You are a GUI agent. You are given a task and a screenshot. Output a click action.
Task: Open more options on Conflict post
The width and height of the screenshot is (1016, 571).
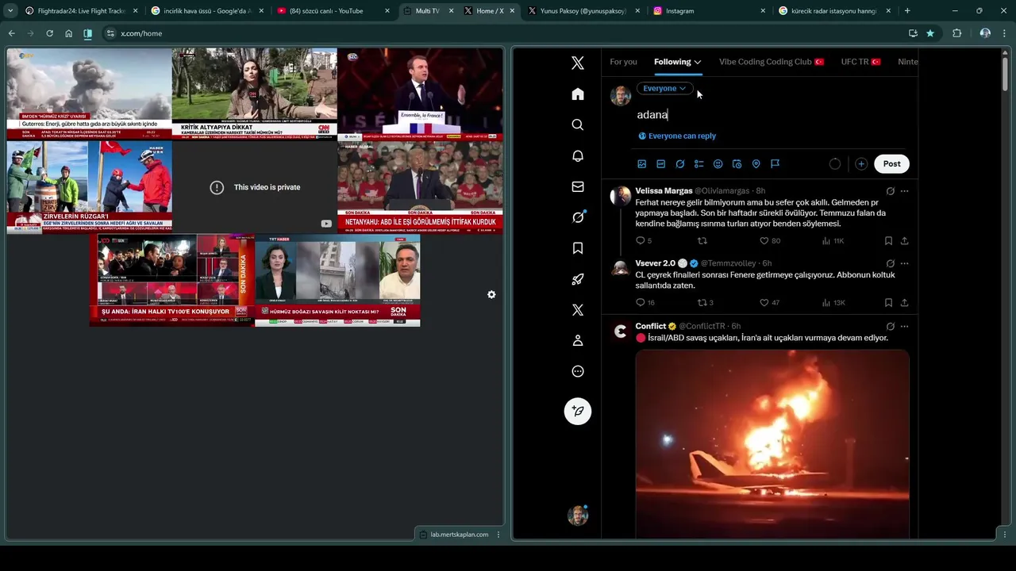point(904,326)
